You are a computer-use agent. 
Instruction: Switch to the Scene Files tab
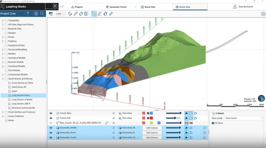(148, 7)
